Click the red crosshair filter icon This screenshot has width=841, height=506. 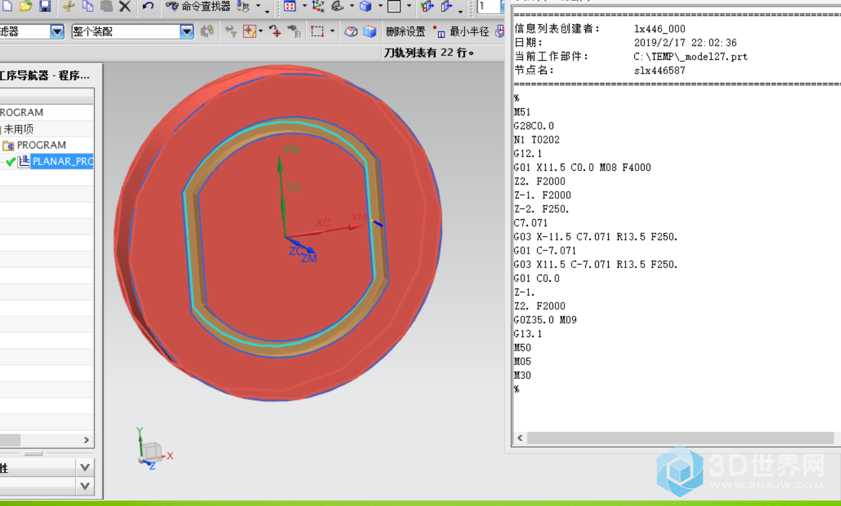[x=249, y=31]
